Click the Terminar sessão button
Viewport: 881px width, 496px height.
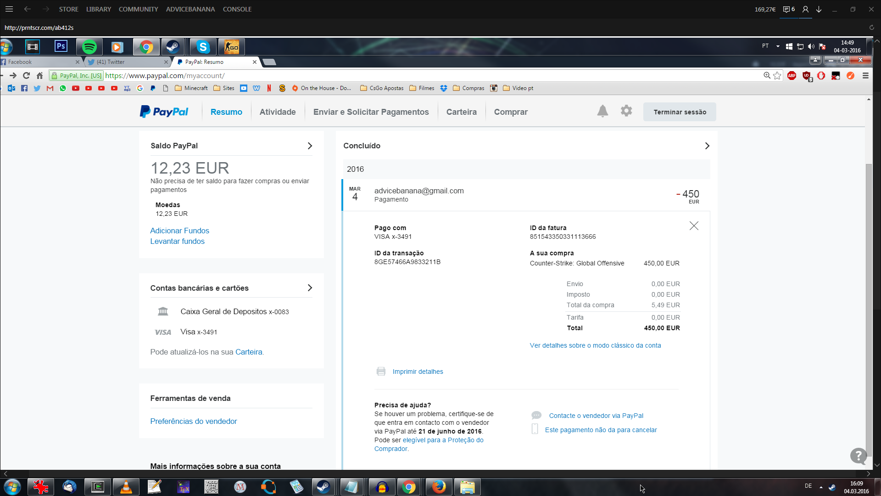(680, 112)
